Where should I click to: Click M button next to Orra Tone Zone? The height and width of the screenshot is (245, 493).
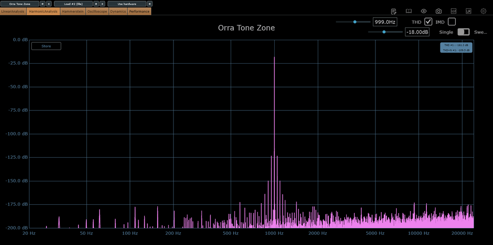[x=43, y=4]
